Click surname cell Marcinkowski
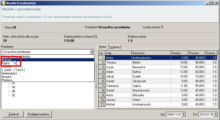 [x=151, y=90]
